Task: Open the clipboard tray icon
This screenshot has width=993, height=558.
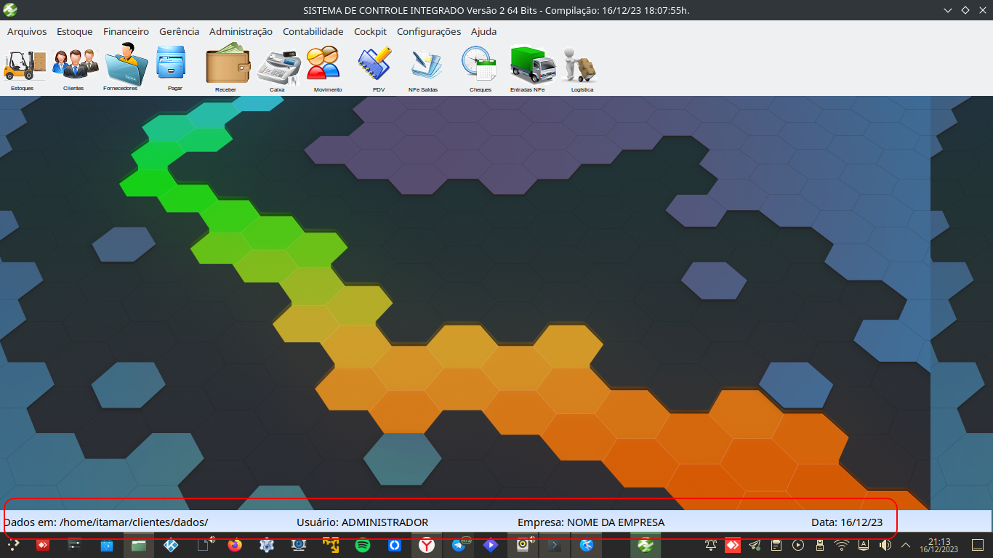Action: [776, 545]
